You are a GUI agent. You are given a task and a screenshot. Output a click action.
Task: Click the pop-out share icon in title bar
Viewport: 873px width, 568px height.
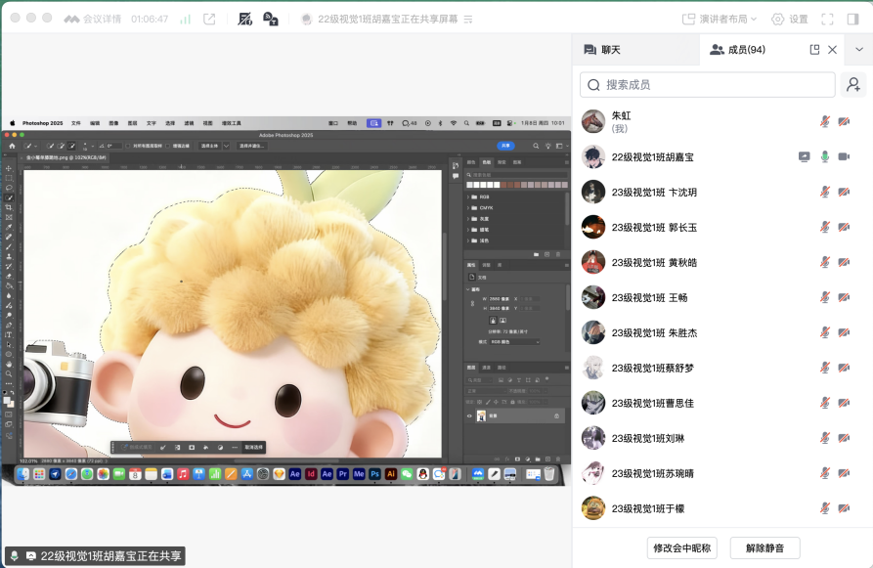point(209,19)
